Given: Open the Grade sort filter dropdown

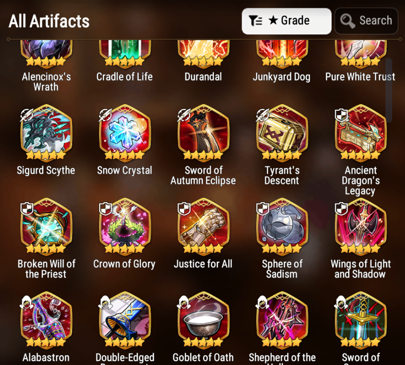Looking at the screenshot, I should (x=287, y=21).
